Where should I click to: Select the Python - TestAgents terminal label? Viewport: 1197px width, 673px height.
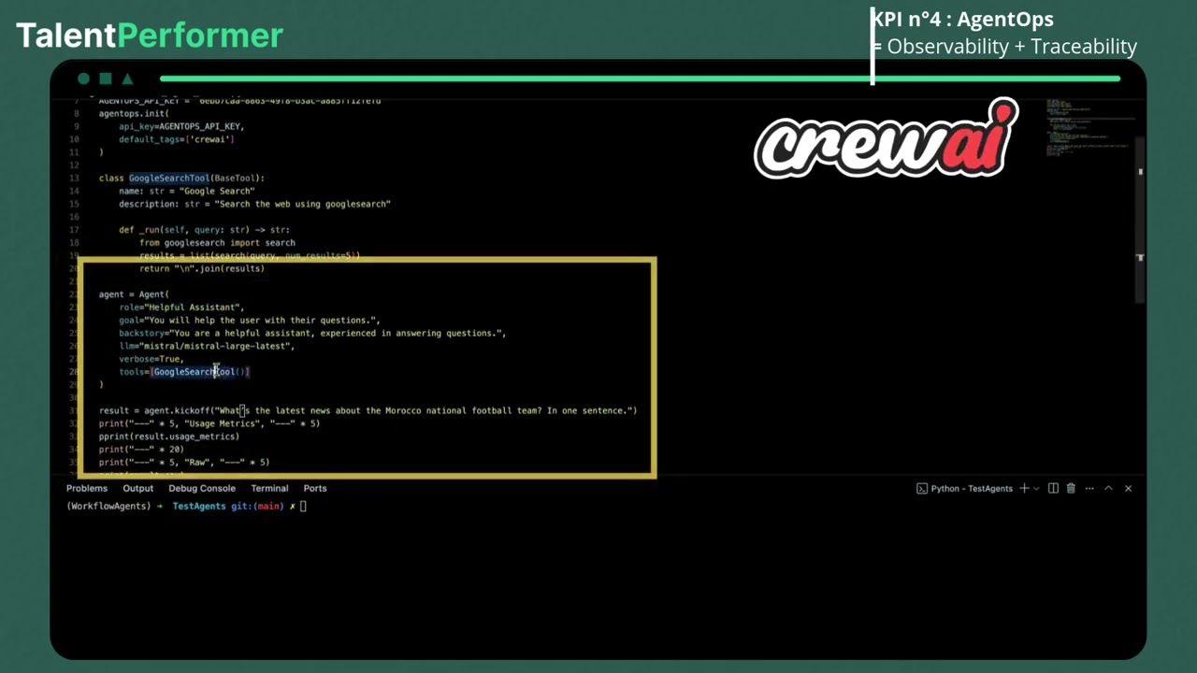[x=972, y=488]
